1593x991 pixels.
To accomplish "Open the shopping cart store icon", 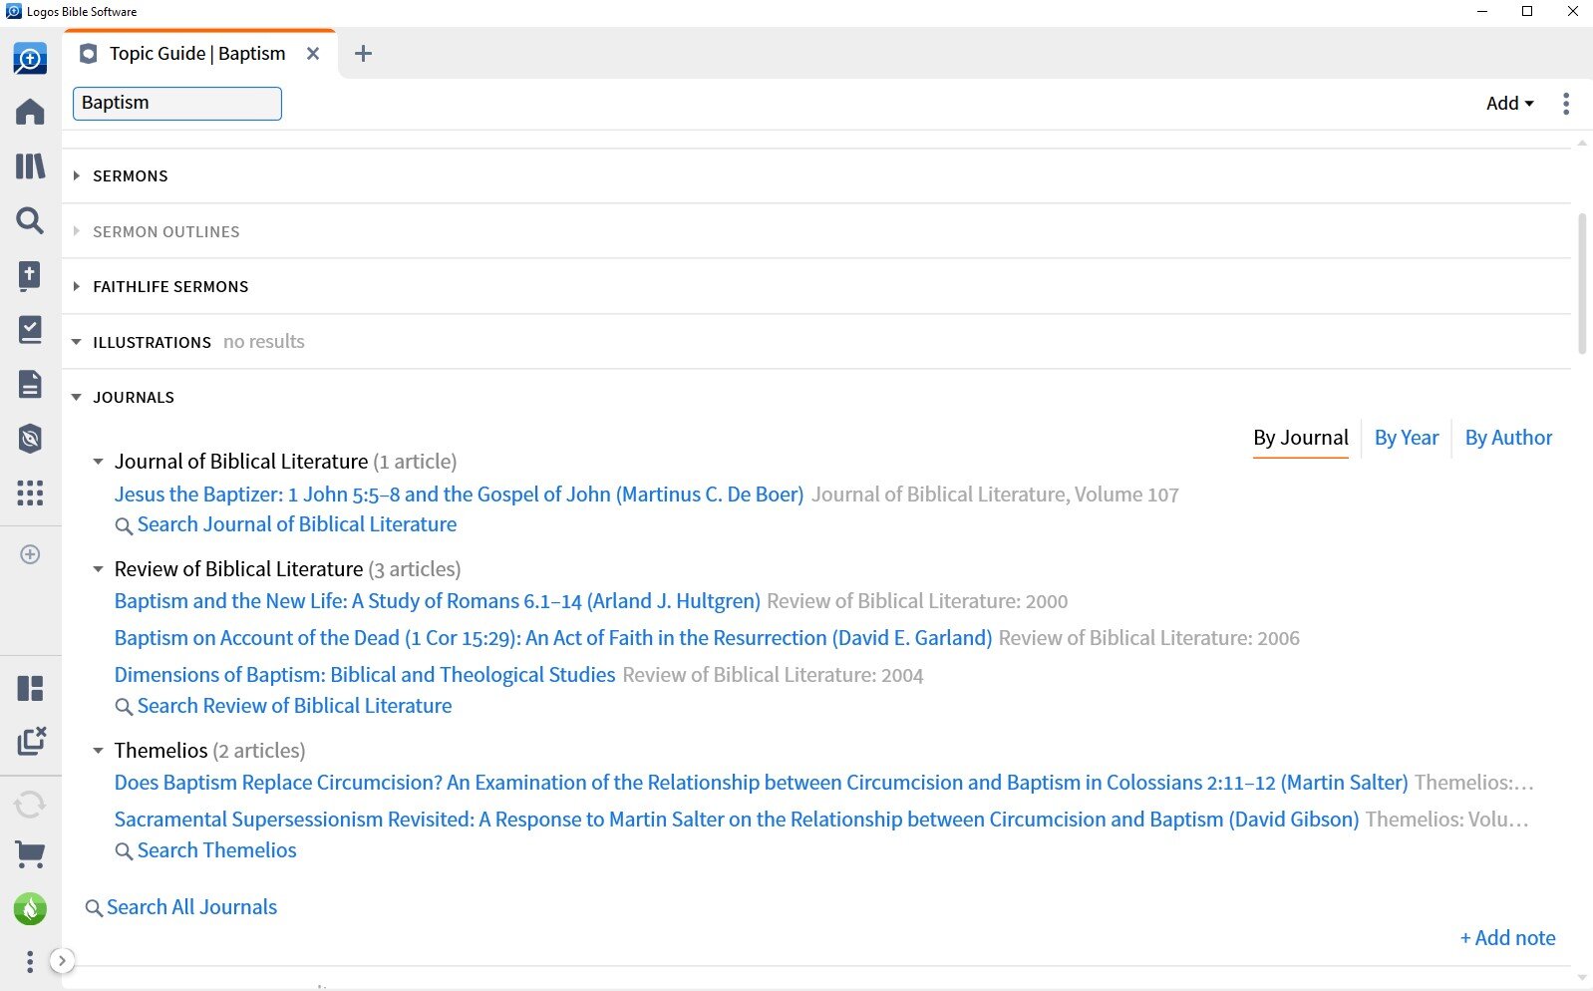I will coord(30,854).
